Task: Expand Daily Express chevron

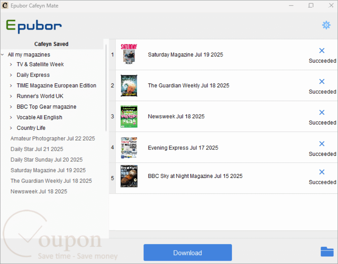Action: [11, 75]
